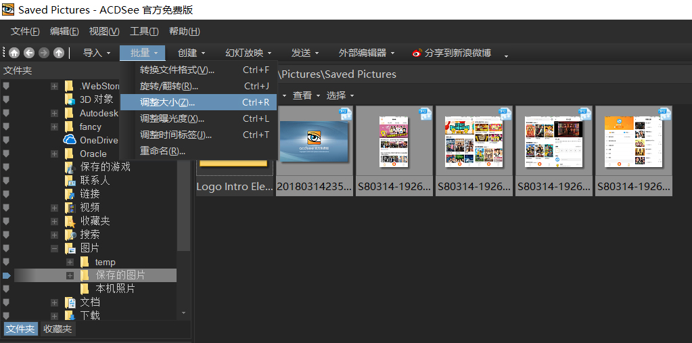Click the 链接 folder icon
692x343 pixels.
point(70,193)
